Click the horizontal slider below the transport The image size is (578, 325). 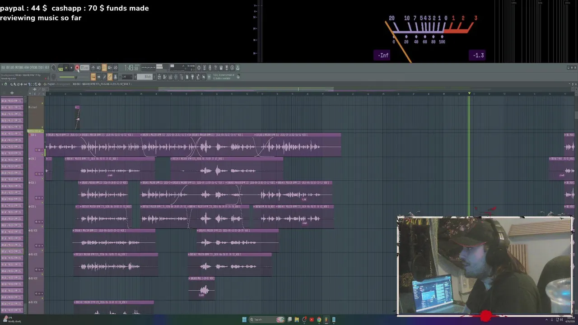(74, 77)
